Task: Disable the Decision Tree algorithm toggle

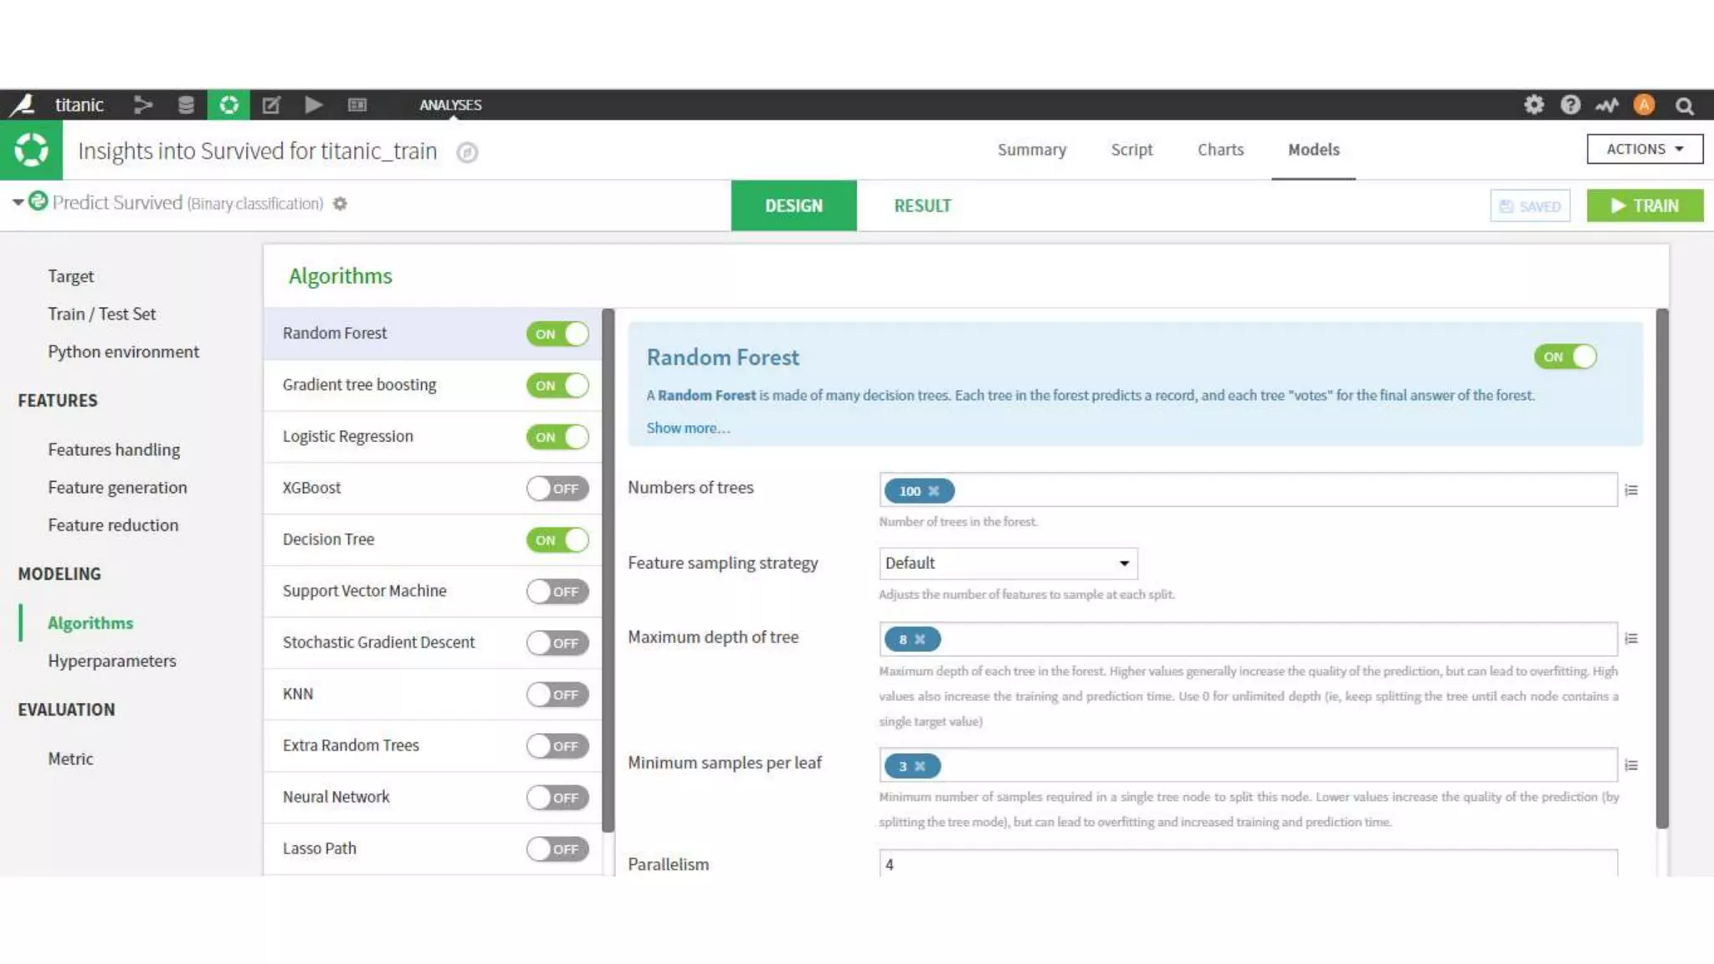Action: tap(557, 540)
